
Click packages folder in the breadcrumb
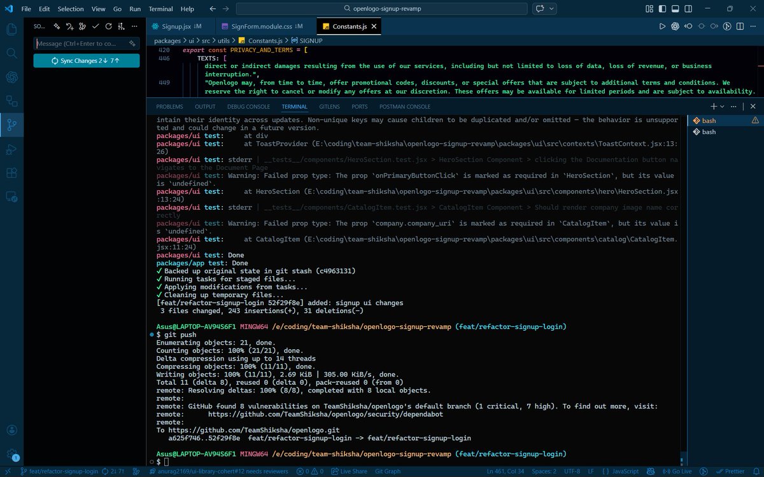[x=167, y=41]
